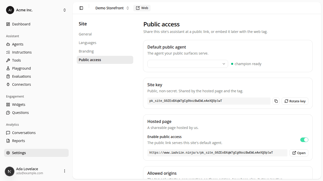The width and height of the screenshot is (323, 181).
Task: Click the Hosted page card title
Action: click(x=159, y=121)
